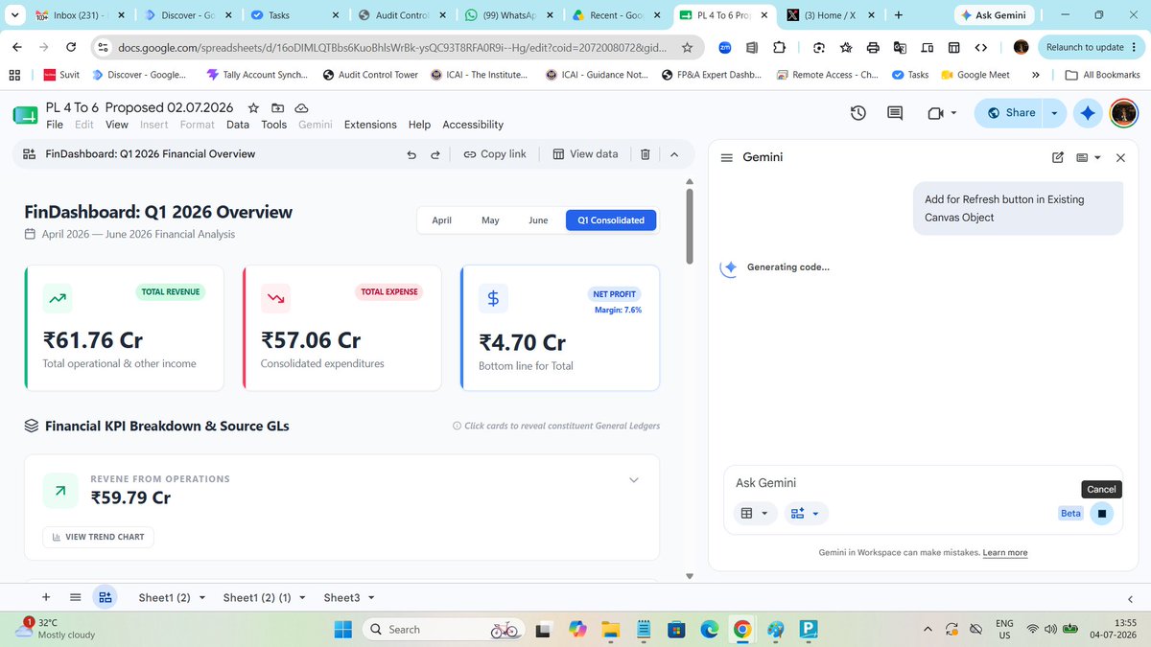Show all sheets list icon
The height and width of the screenshot is (647, 1151).
(x=76, y=597)
